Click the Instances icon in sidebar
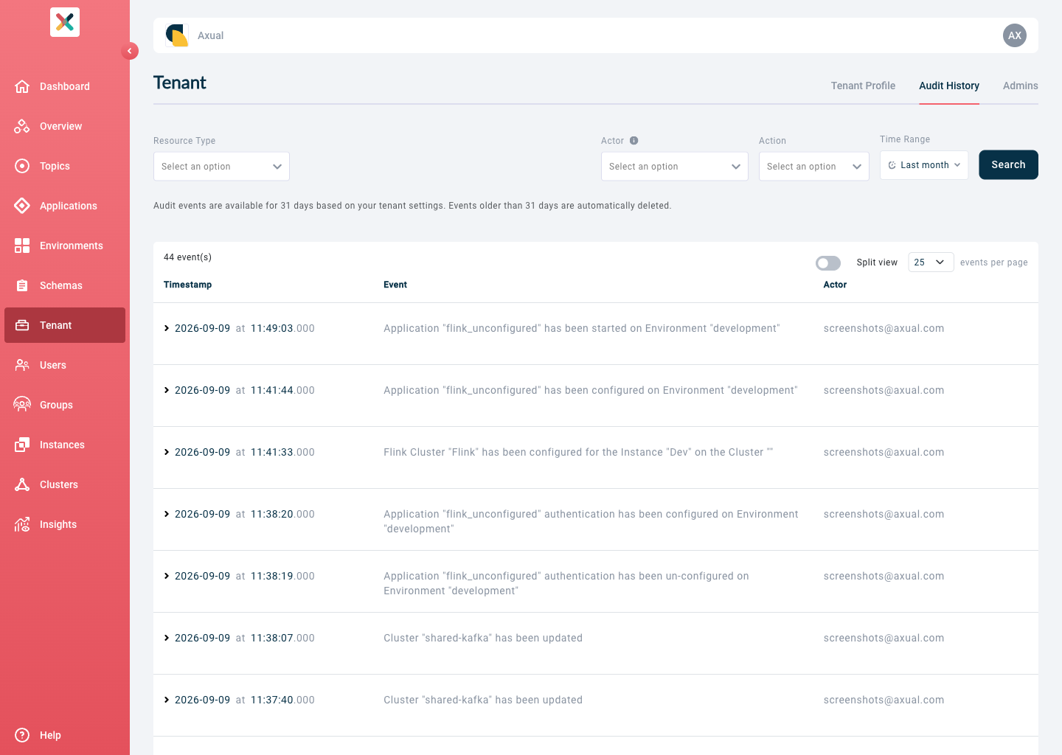This screenshot has height=755, width=1062. coord(22,445)
